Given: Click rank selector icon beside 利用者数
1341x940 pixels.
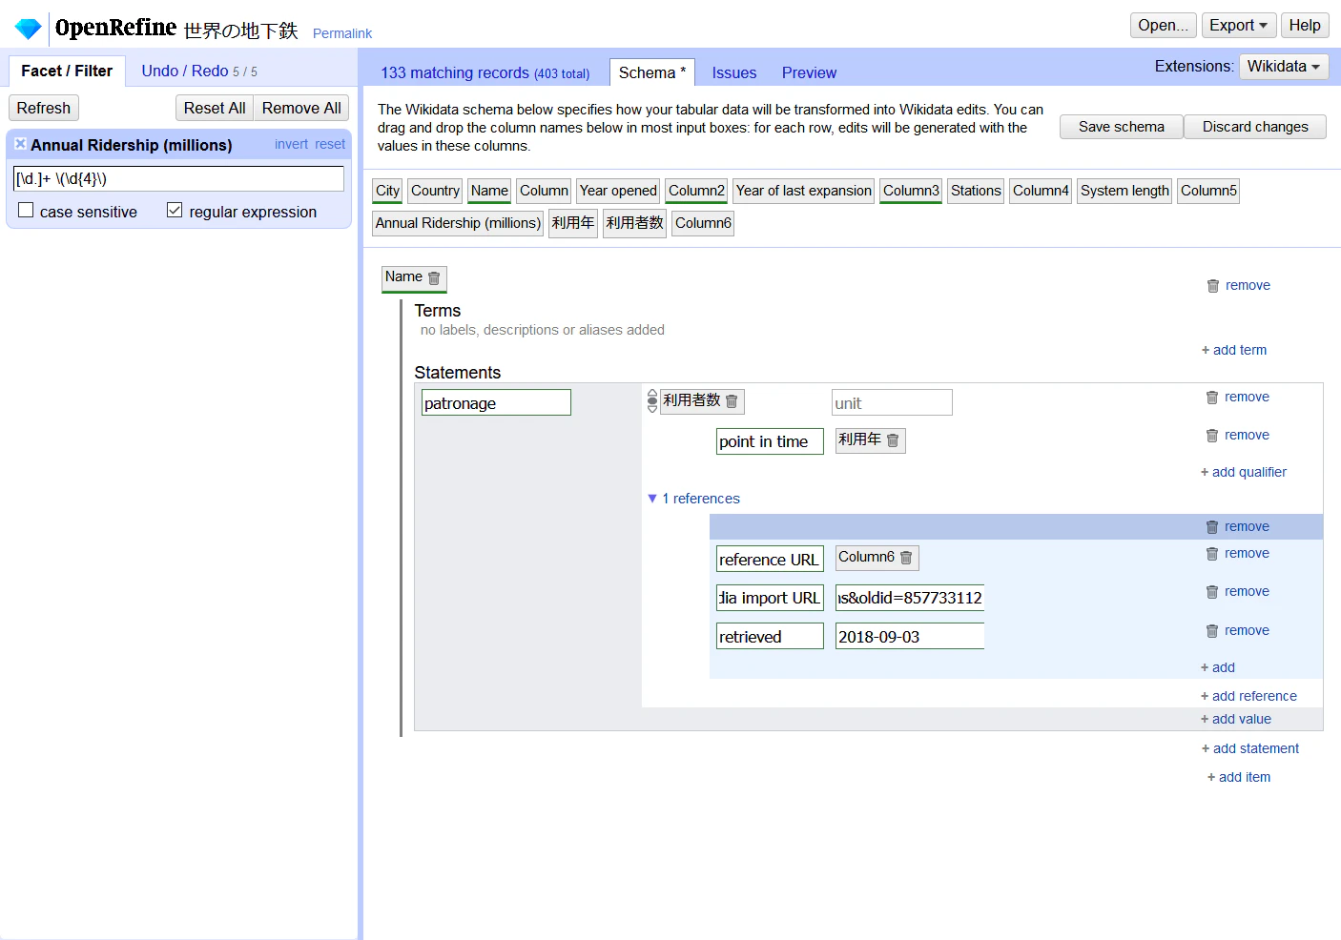Looking at the screenshot, I should click(x=652, y=400).
